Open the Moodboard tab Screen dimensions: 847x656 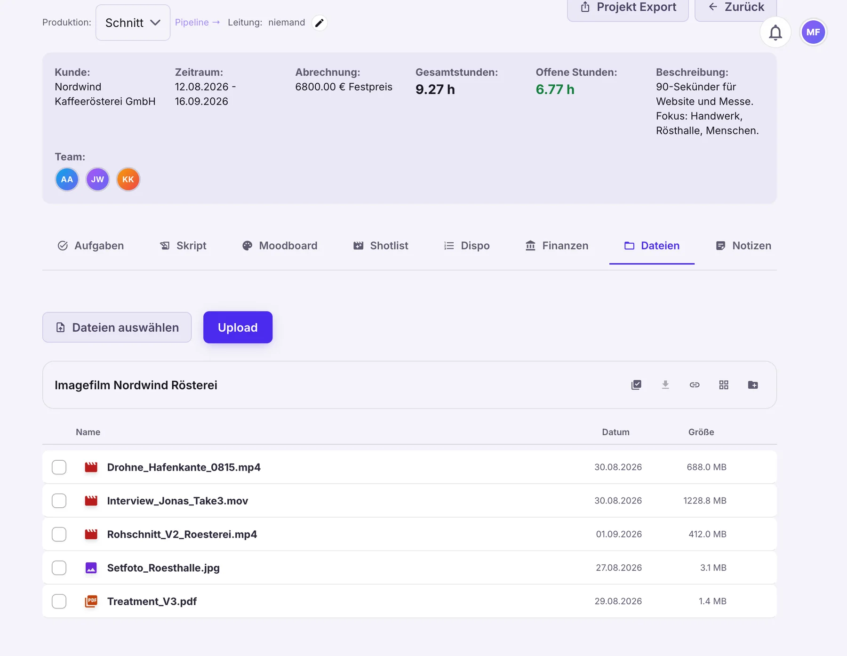pyautogui.click(x=280, y=246)
